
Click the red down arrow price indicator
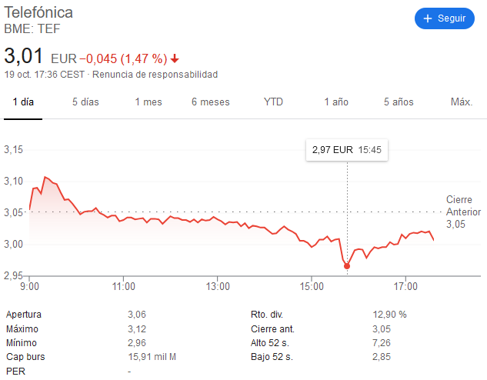tap(175, 58)
